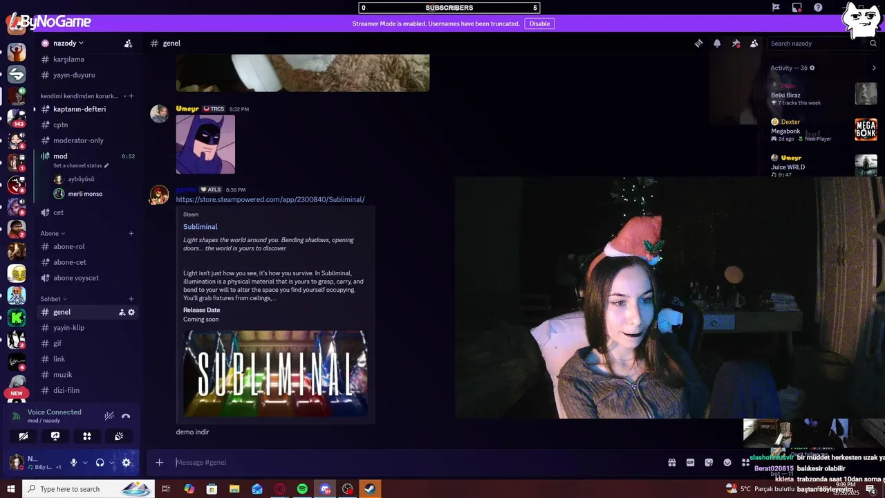Image resolution: width=885 pixels, height=498 pixels.
Task: Open the emoji picker
Action: point(727,463)
